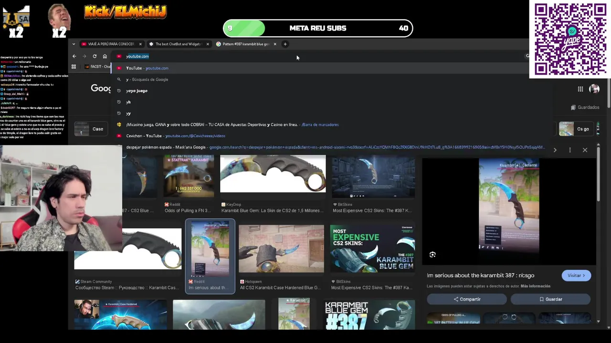
Task: Go back using browser back arrow
Action: click(x=74, y=56)
